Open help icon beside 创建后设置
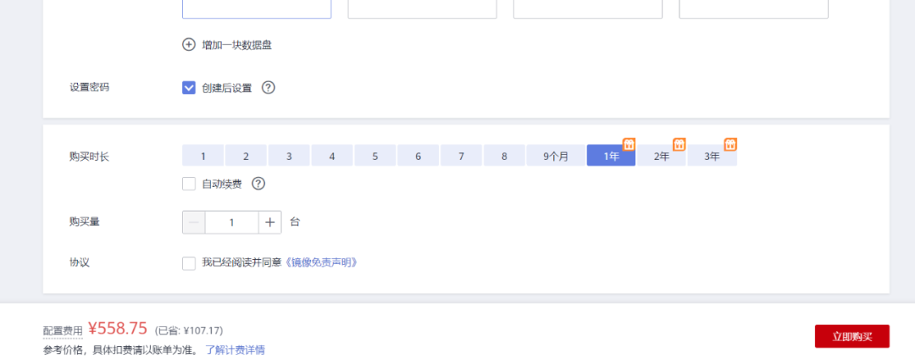Screen dimensions: 915x364 tap(268, 87)
